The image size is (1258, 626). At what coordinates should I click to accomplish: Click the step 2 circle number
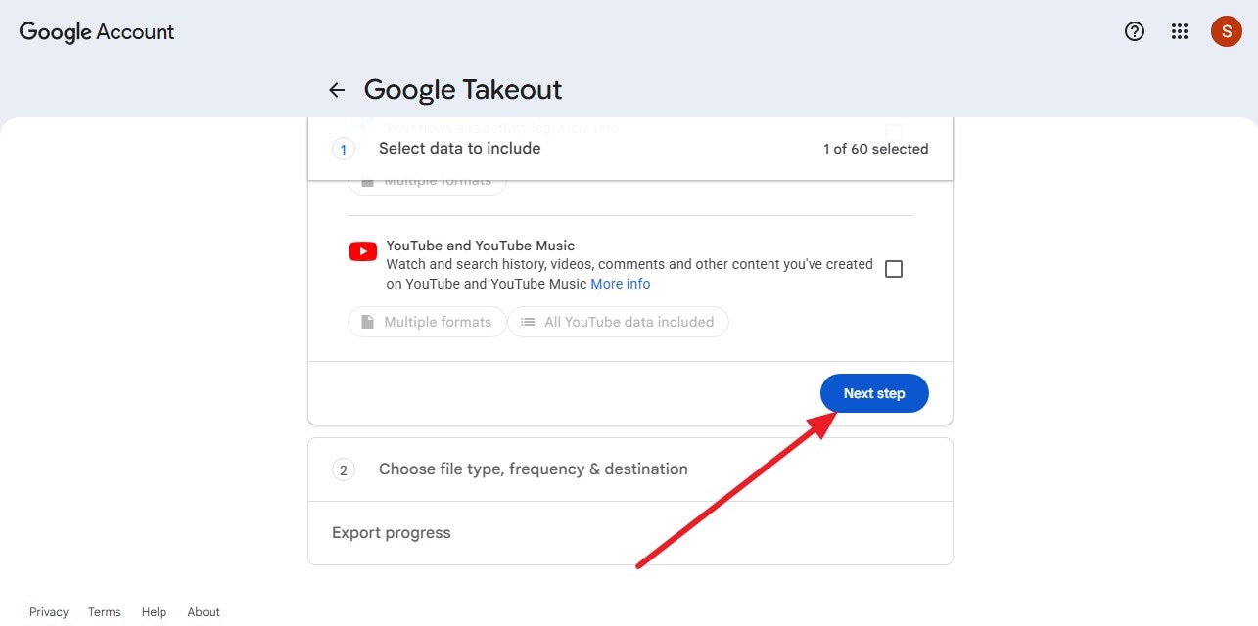[343, 470]
